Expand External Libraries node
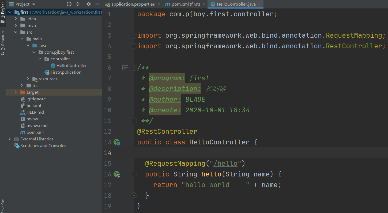Screen dimensions: 388x213 tap(10, 139)
